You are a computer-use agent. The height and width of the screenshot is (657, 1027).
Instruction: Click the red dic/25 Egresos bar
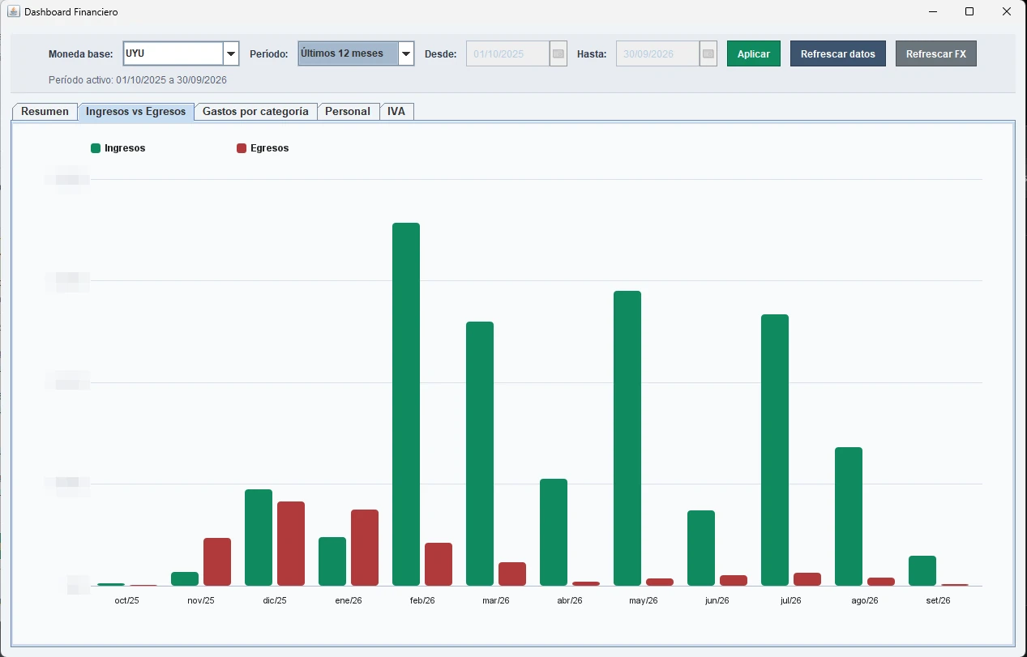pos(291,544)
